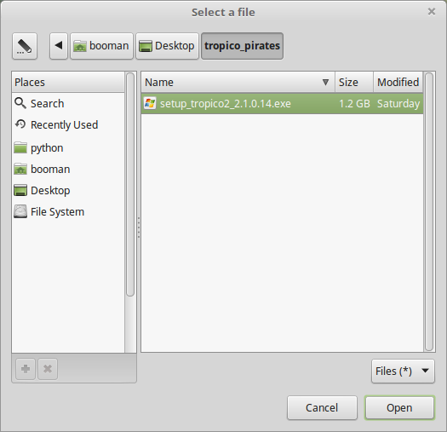447x432 pixels.
Task: Sort files by Modified column
Action: click(x=398, y=82)
